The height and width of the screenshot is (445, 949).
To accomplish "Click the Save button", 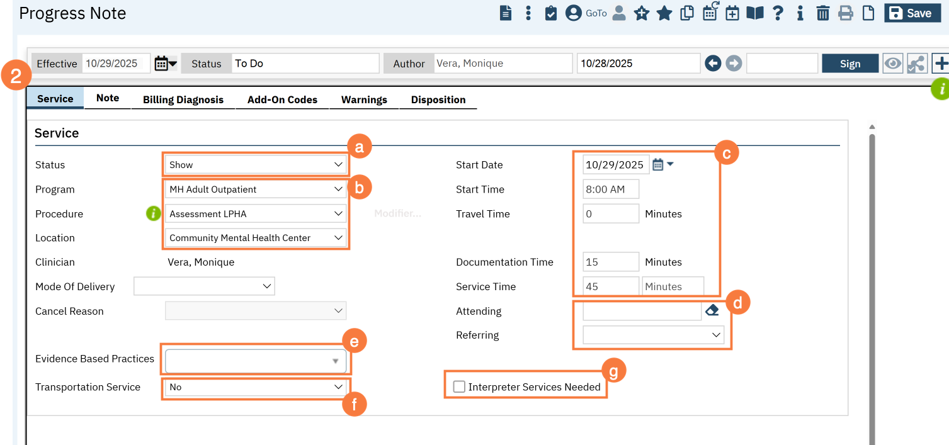I will (912, 13).
